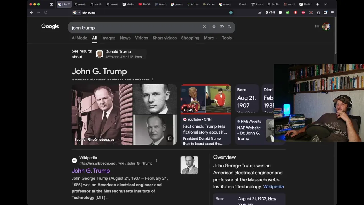364x205 pixels.
Task: Open the options dots beside Wikipedia URL
Action: tap(156, 161)
